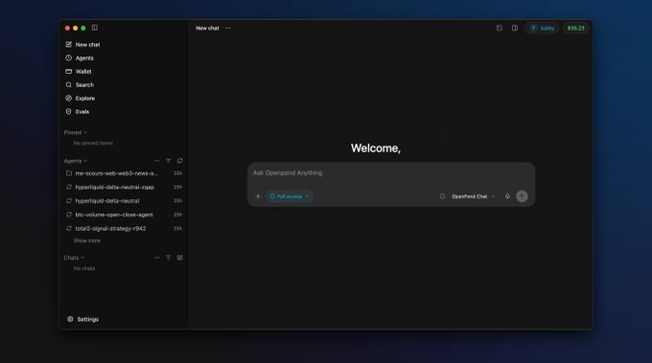Open Search from the sidebar
This screenshot has height=363, width=652.
coord(80,84)
